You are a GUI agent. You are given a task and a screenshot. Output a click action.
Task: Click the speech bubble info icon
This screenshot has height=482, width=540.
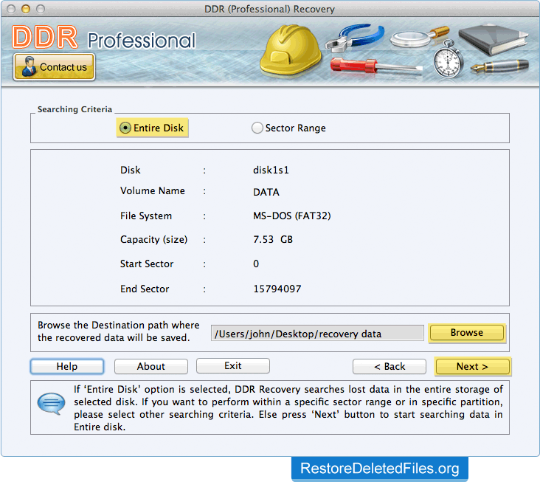[x=52, y=403]
